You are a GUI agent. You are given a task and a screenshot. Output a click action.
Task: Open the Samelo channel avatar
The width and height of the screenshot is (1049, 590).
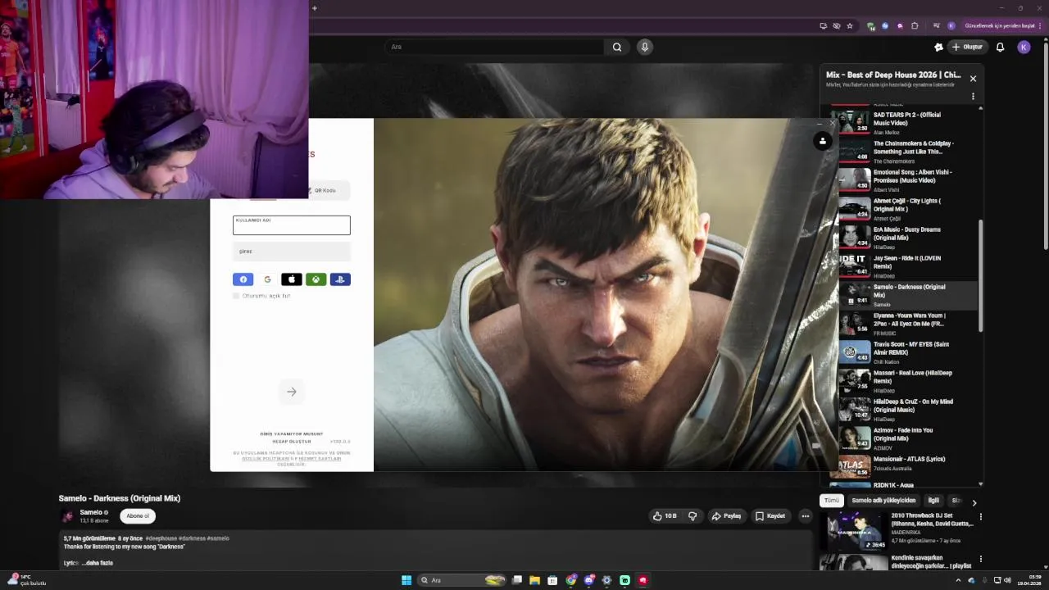pos(67,516)
